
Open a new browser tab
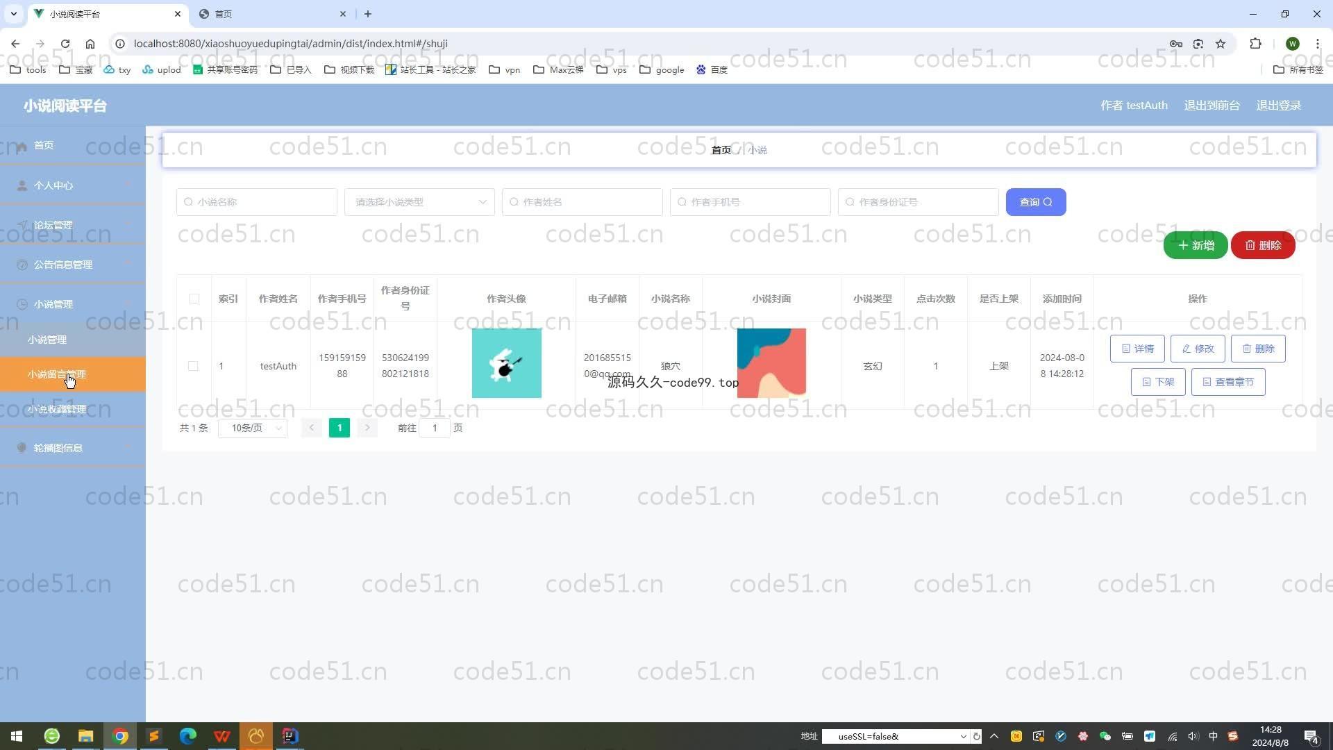368,14
